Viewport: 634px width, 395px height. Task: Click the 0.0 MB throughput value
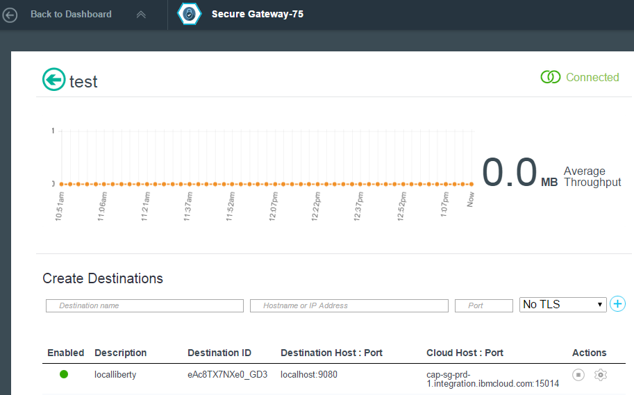(520, 173)
